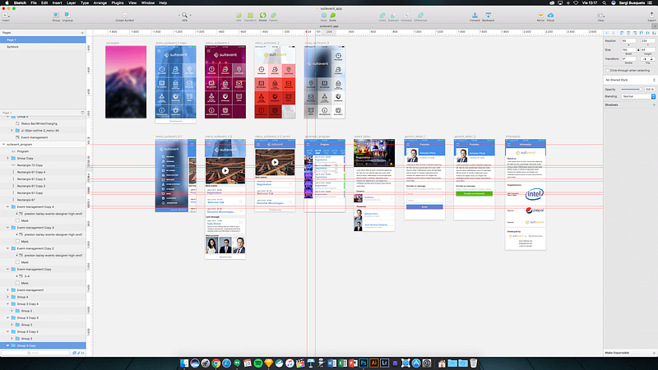This screenshot has height=370, width=658.
Task: Click the Edit toolbar icon
Action: point(239,16)
